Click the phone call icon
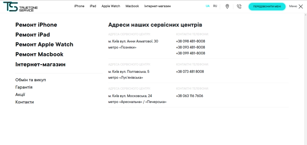 click(239, 7)
